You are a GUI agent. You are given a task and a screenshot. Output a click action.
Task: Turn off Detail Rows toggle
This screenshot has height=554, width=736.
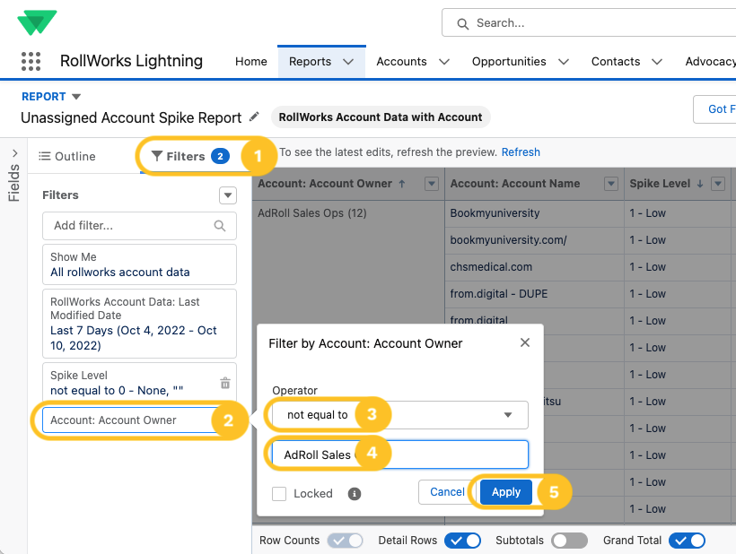coord(463,541)
